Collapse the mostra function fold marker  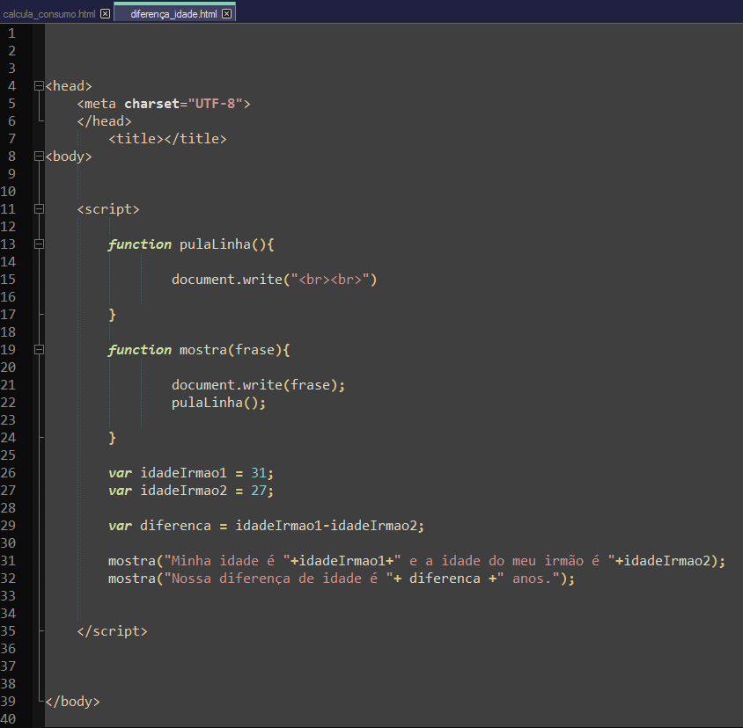40,350
